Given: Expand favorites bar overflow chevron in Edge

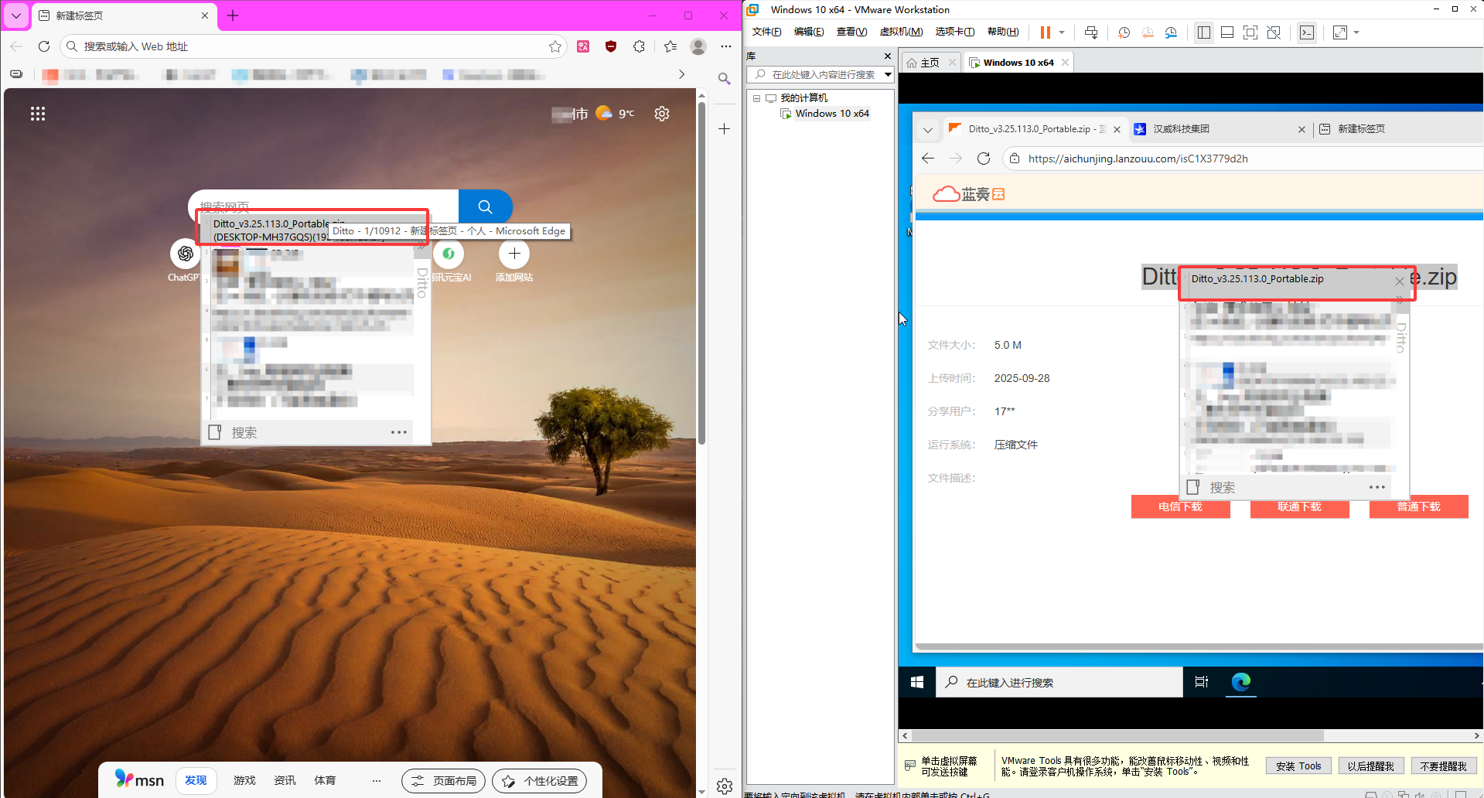Looking at the screenshot, I should (x=681, y=74).
